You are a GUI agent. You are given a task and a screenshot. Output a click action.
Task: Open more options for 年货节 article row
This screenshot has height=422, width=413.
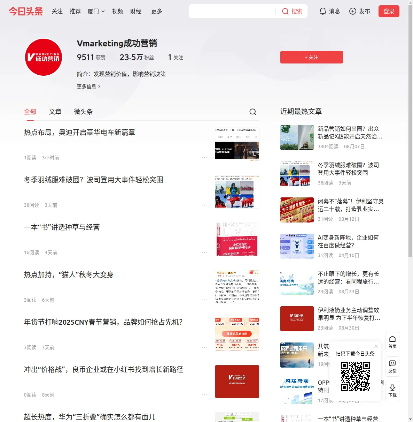click(x=204, y=347)
